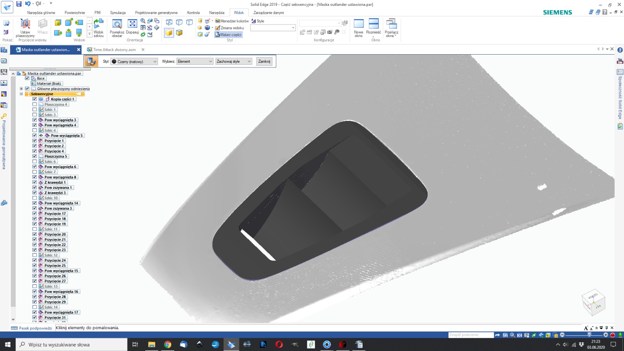Open Menedżer kolorów
Image resolution: width=624 pixels, height=351 pixels.
[232, 21]
